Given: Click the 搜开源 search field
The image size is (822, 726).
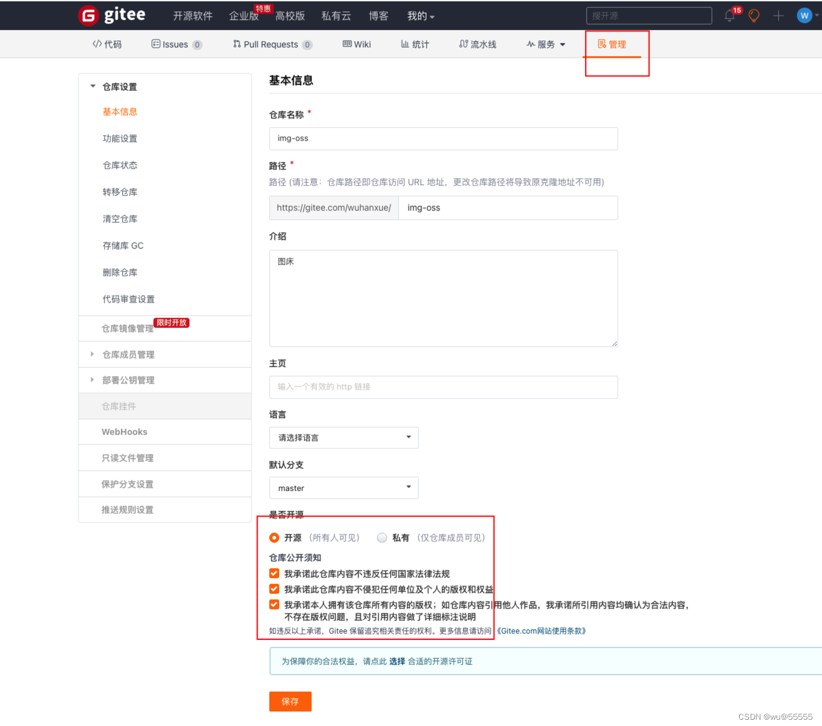Looking at the screenshot, I should pyautogui.click(x=649, y=16).
